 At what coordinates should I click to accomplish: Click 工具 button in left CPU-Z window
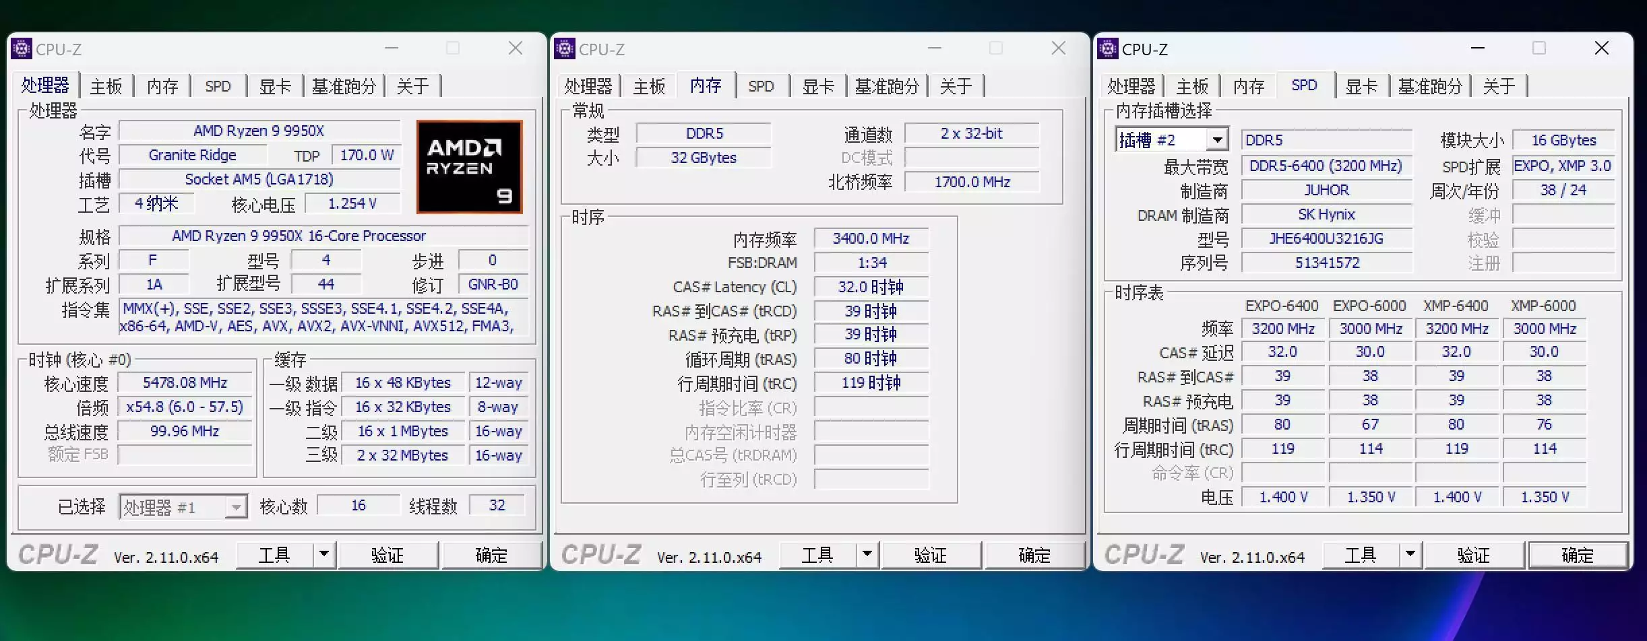[274, 555]
